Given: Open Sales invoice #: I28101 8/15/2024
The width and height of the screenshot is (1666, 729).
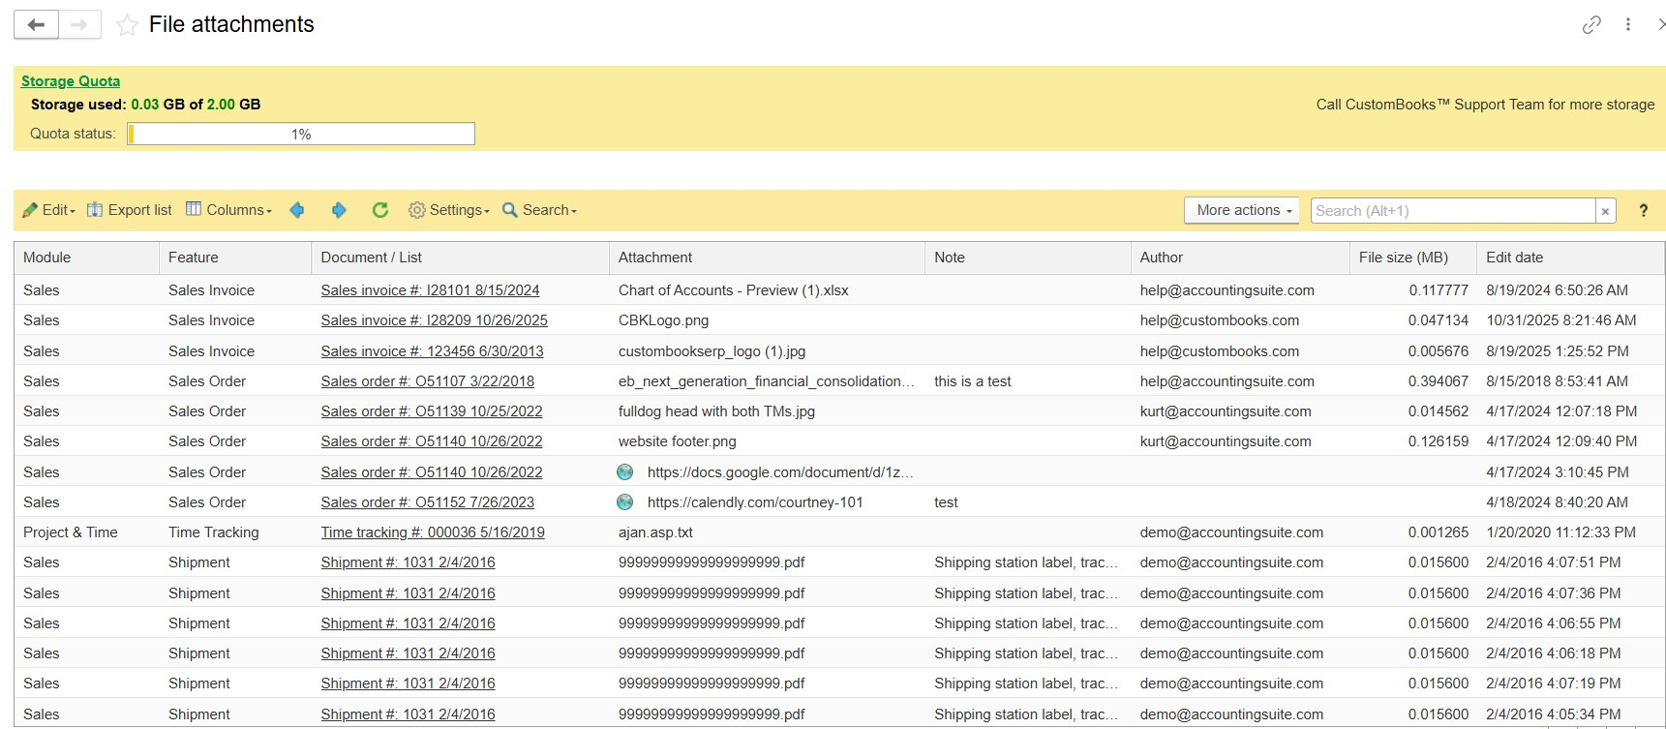Looking at the screenshot, I should coord(430,290).
